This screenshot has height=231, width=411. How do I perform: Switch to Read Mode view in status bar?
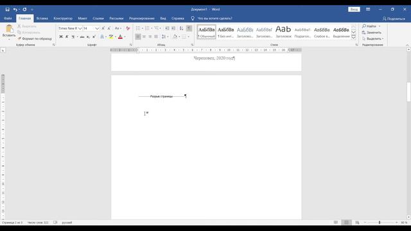point(336,223)
